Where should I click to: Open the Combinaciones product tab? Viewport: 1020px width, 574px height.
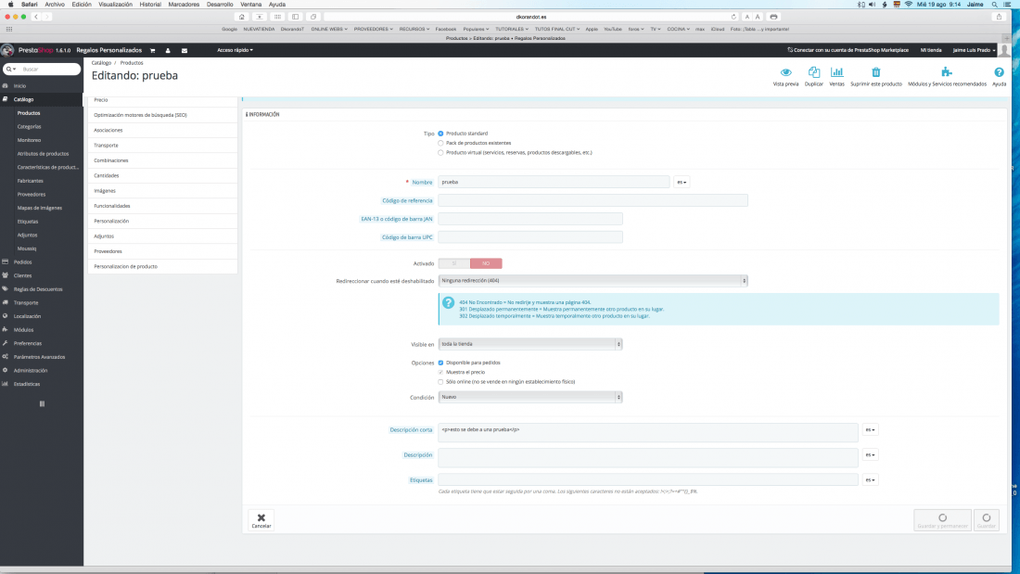pyautogui.click(x=162, y=160)
